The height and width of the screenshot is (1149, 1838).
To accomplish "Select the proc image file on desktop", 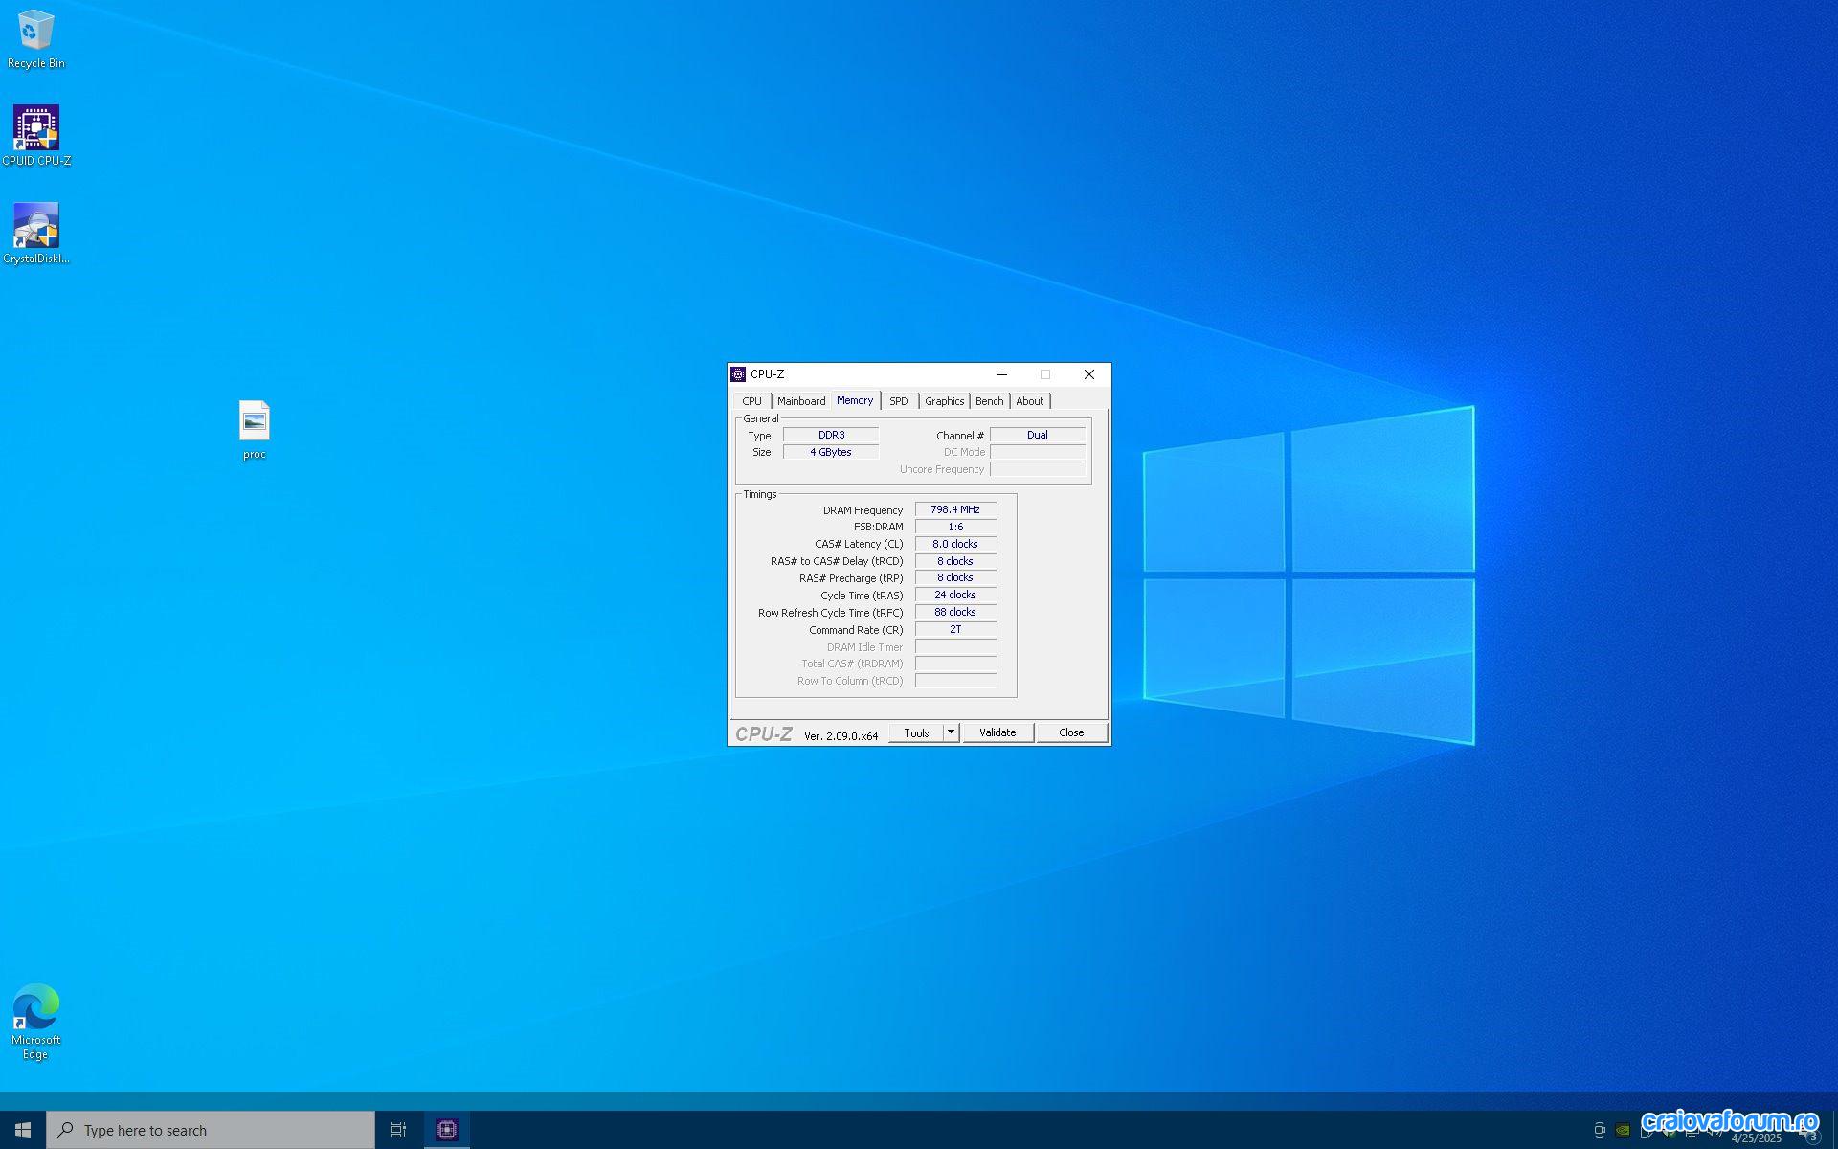I will pyautogui.click(x=255, y=430).
